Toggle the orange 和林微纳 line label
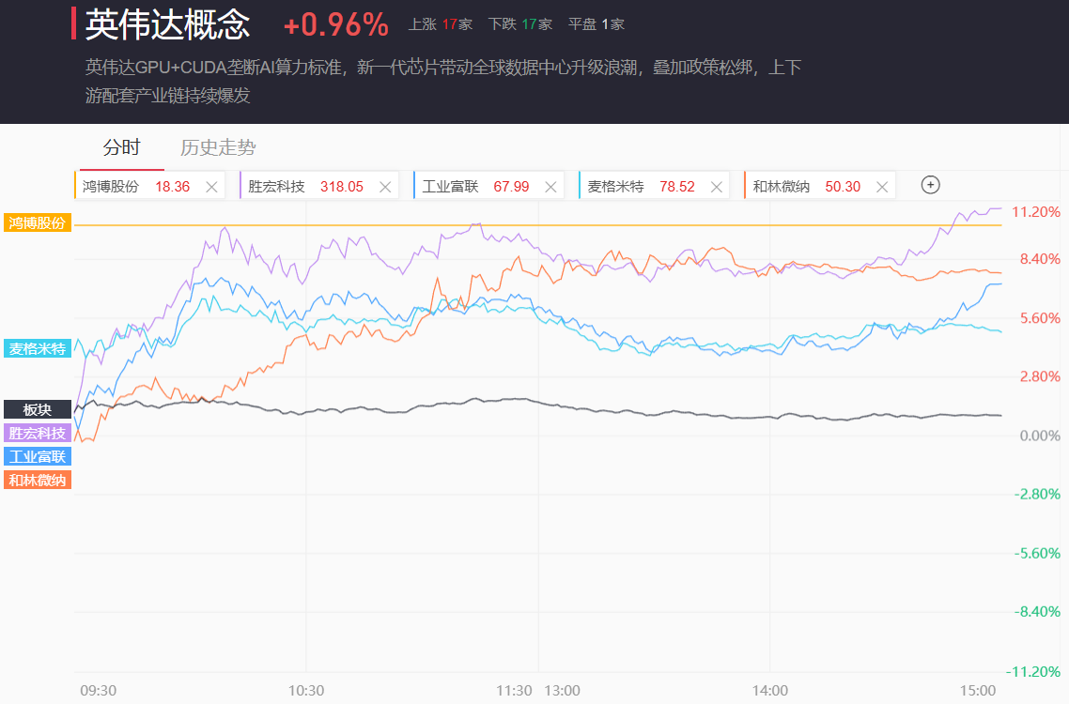The image size is (1069, 704). click(x=38, y=480)
